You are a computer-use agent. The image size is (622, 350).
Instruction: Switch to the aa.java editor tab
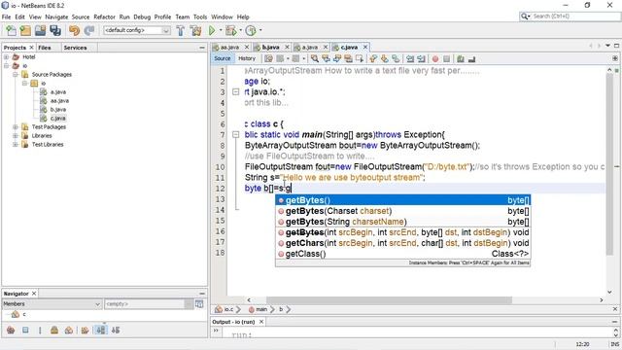[x=230, y=48]
